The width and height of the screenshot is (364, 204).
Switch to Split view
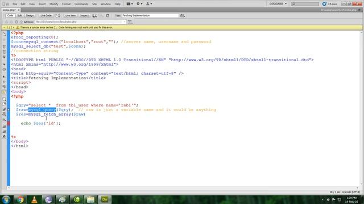pos(19,15)
